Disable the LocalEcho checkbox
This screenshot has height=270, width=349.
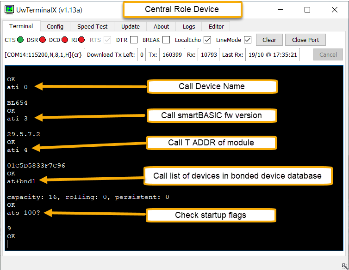pyautogui.click(x=207, y=40)
